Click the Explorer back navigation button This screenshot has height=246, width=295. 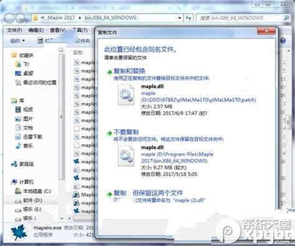[x=9, y=18]
